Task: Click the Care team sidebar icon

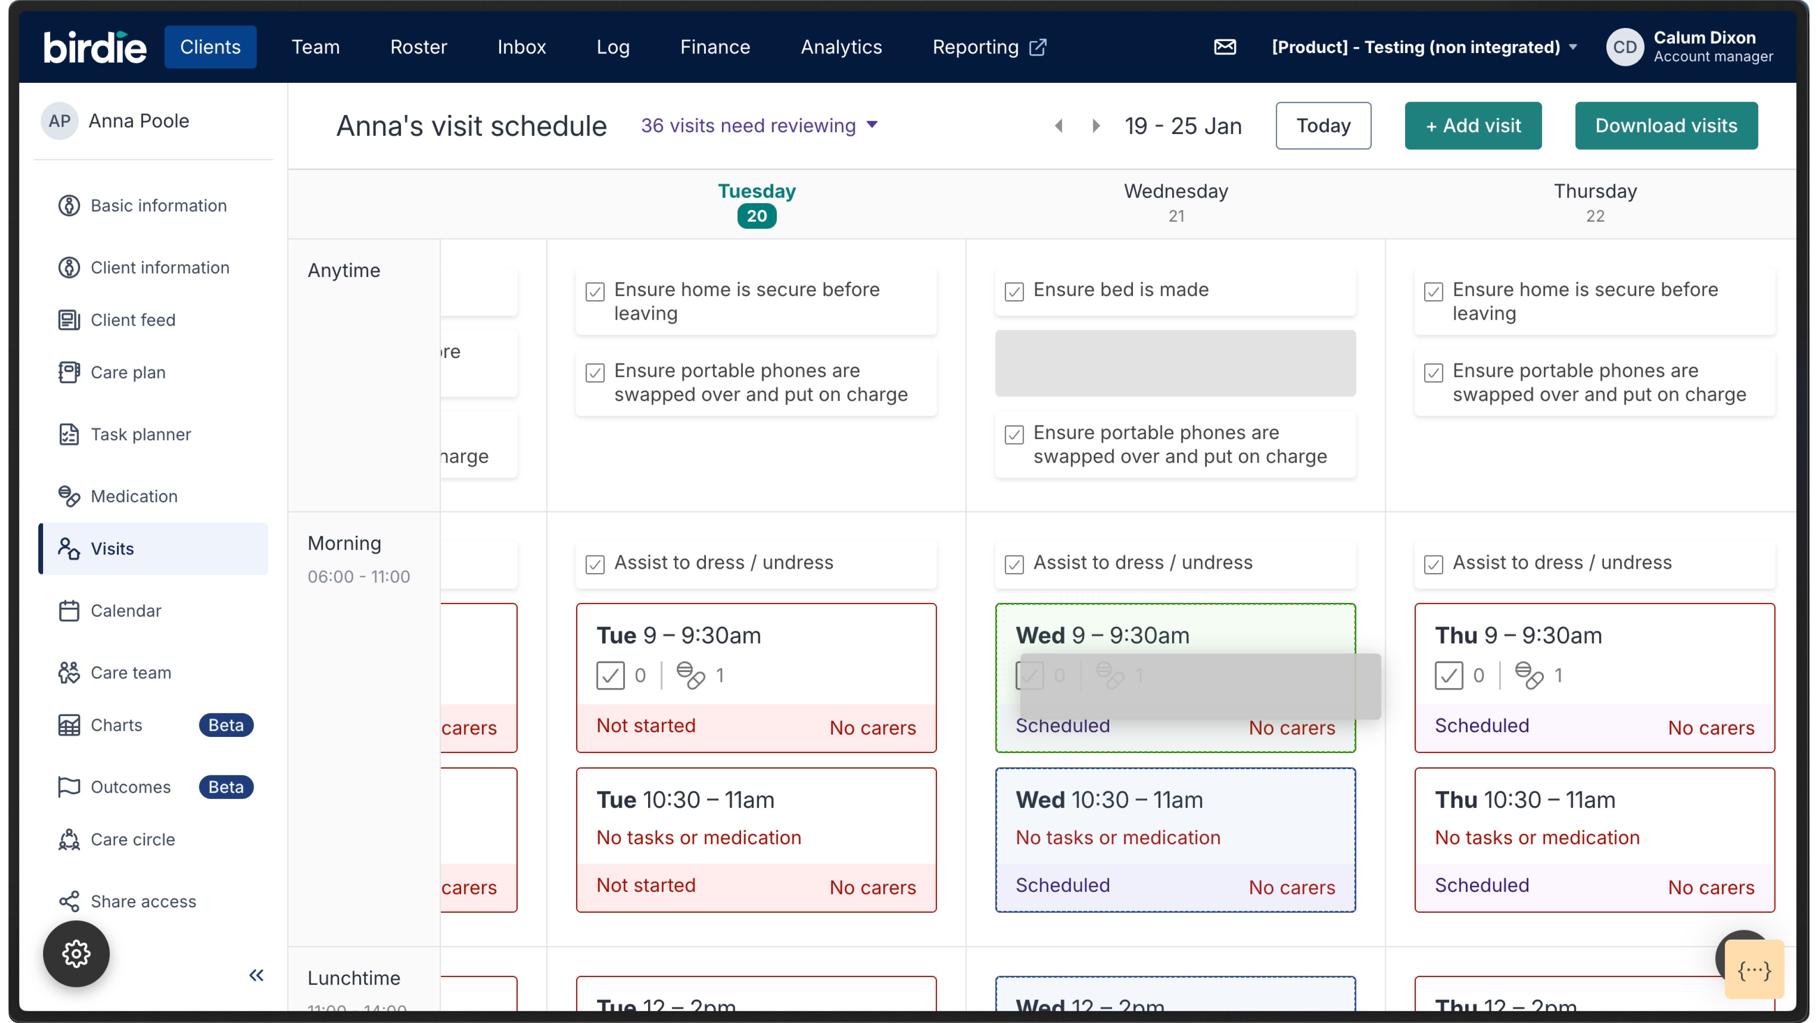Action: point(69,672)
